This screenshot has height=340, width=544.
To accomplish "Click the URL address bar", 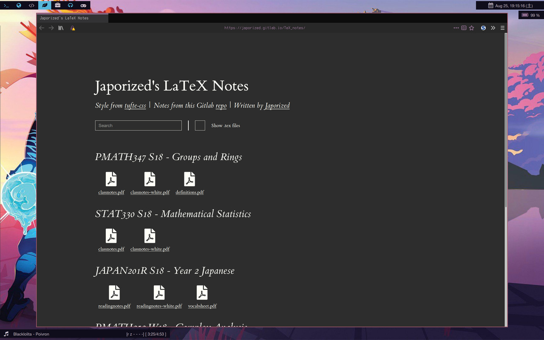I will (x=264, y=28).
